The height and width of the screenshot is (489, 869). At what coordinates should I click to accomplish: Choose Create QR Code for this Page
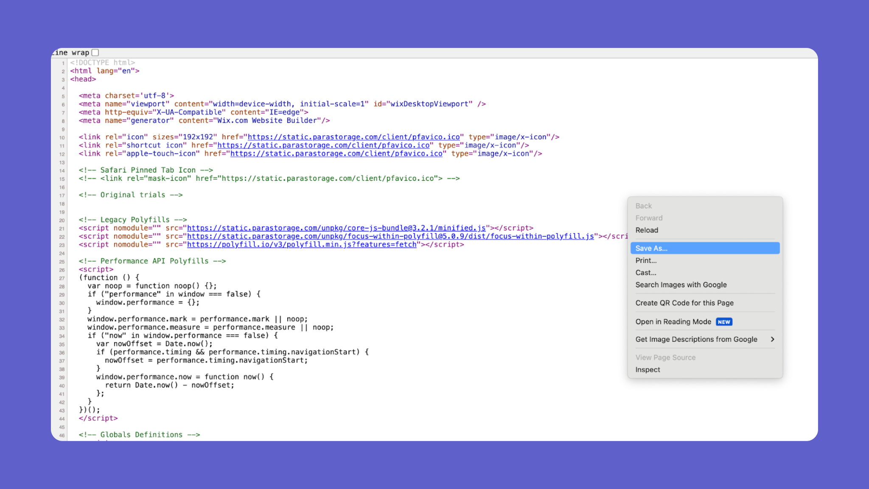[705, 303]
